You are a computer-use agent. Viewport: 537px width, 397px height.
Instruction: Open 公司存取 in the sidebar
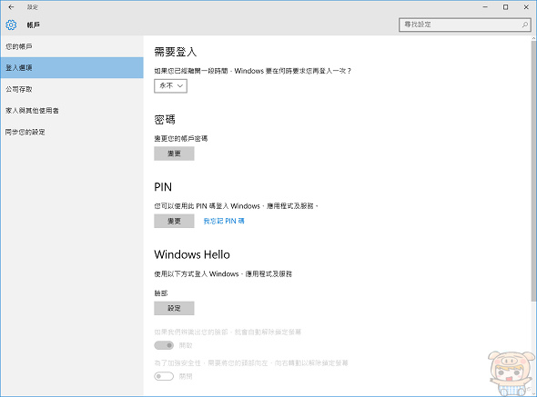[x=72, y=89]
